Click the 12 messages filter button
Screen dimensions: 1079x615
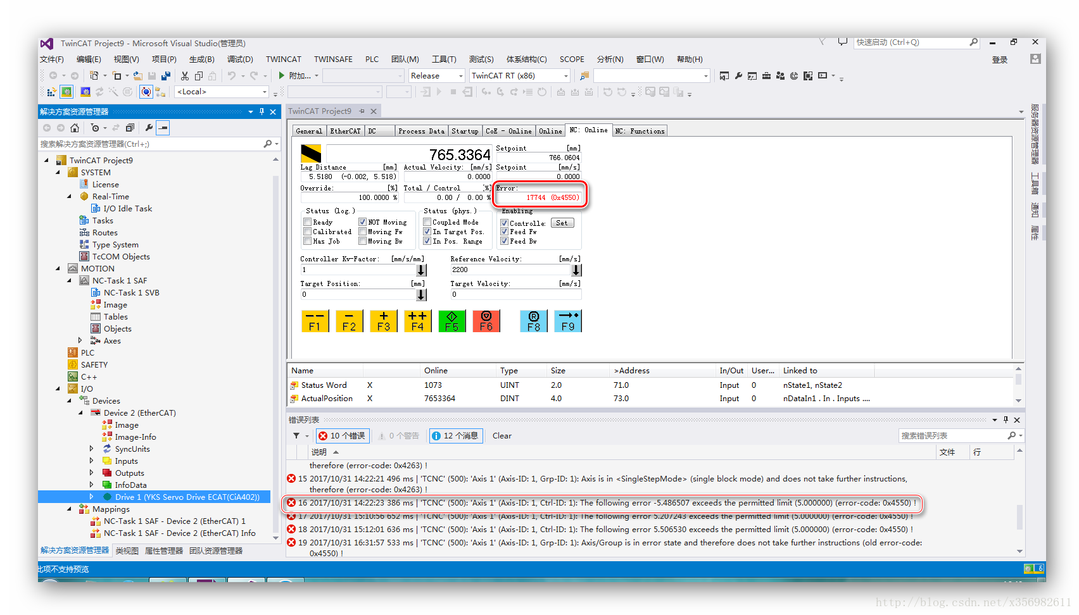[x=457, y=436]
